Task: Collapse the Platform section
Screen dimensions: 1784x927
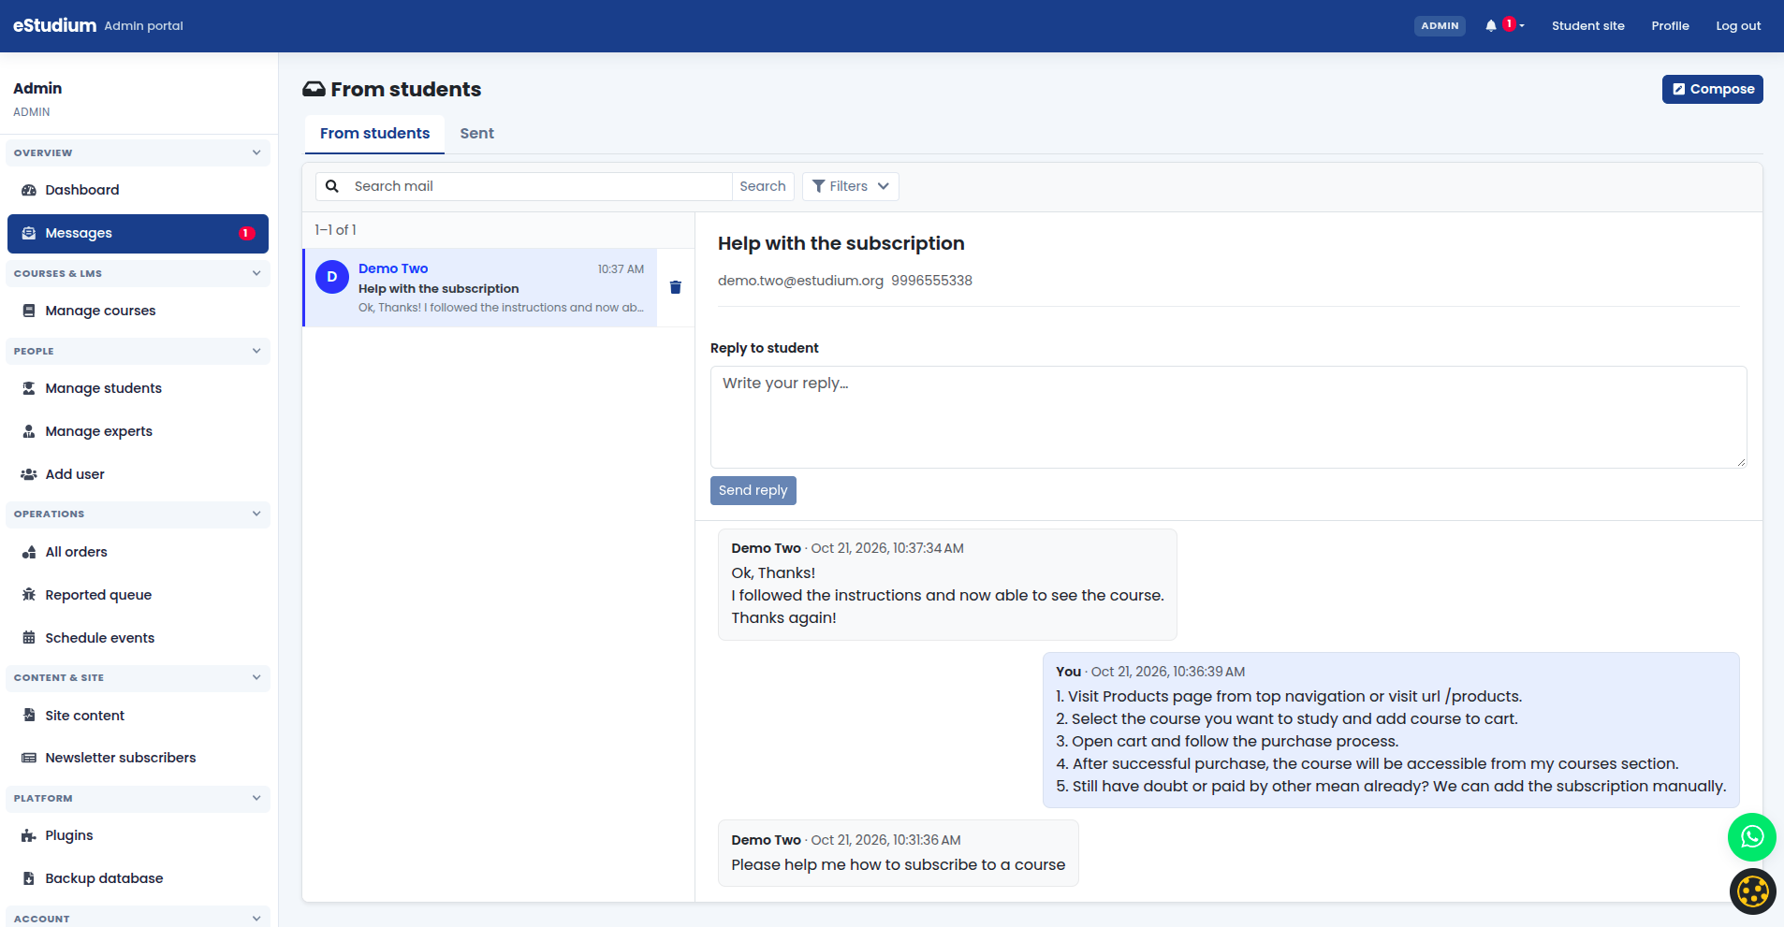Action: [138, 799]
